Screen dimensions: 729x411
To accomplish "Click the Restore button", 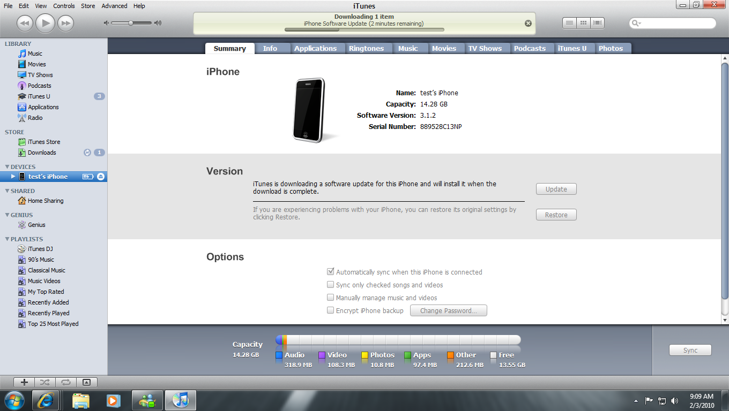I will coord(556,215).
